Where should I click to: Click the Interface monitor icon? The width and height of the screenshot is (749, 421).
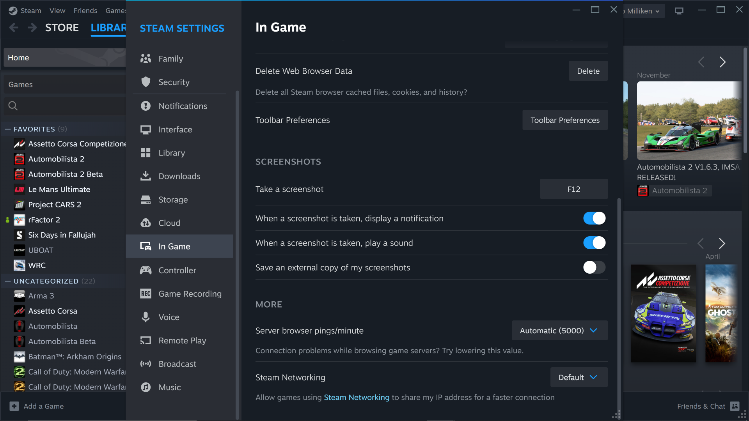(x=146, y=129)
